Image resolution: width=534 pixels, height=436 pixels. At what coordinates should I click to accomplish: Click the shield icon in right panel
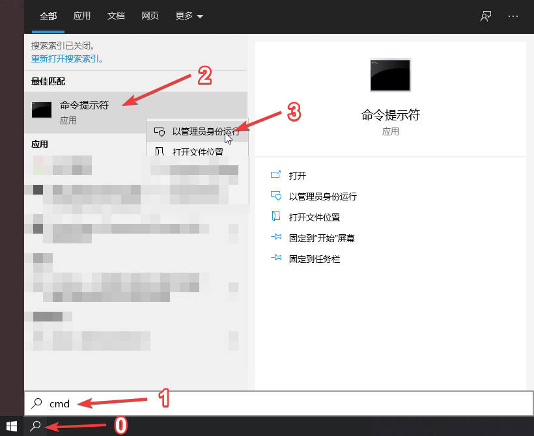pyautogui.click(x=276, y=196)
